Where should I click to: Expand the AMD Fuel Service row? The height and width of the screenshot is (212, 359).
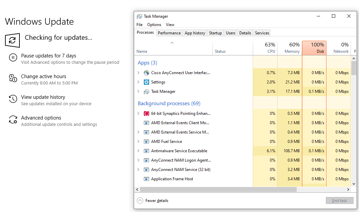(138, 141)
